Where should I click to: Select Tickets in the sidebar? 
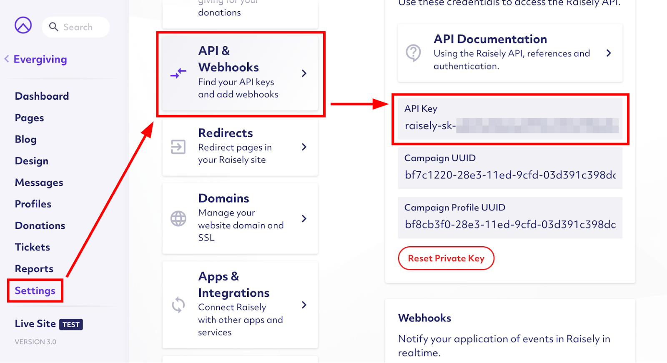click(x=32, y=248)
